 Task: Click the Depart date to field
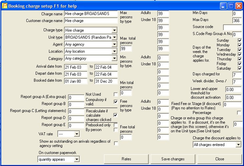click(x=106, y=74)
